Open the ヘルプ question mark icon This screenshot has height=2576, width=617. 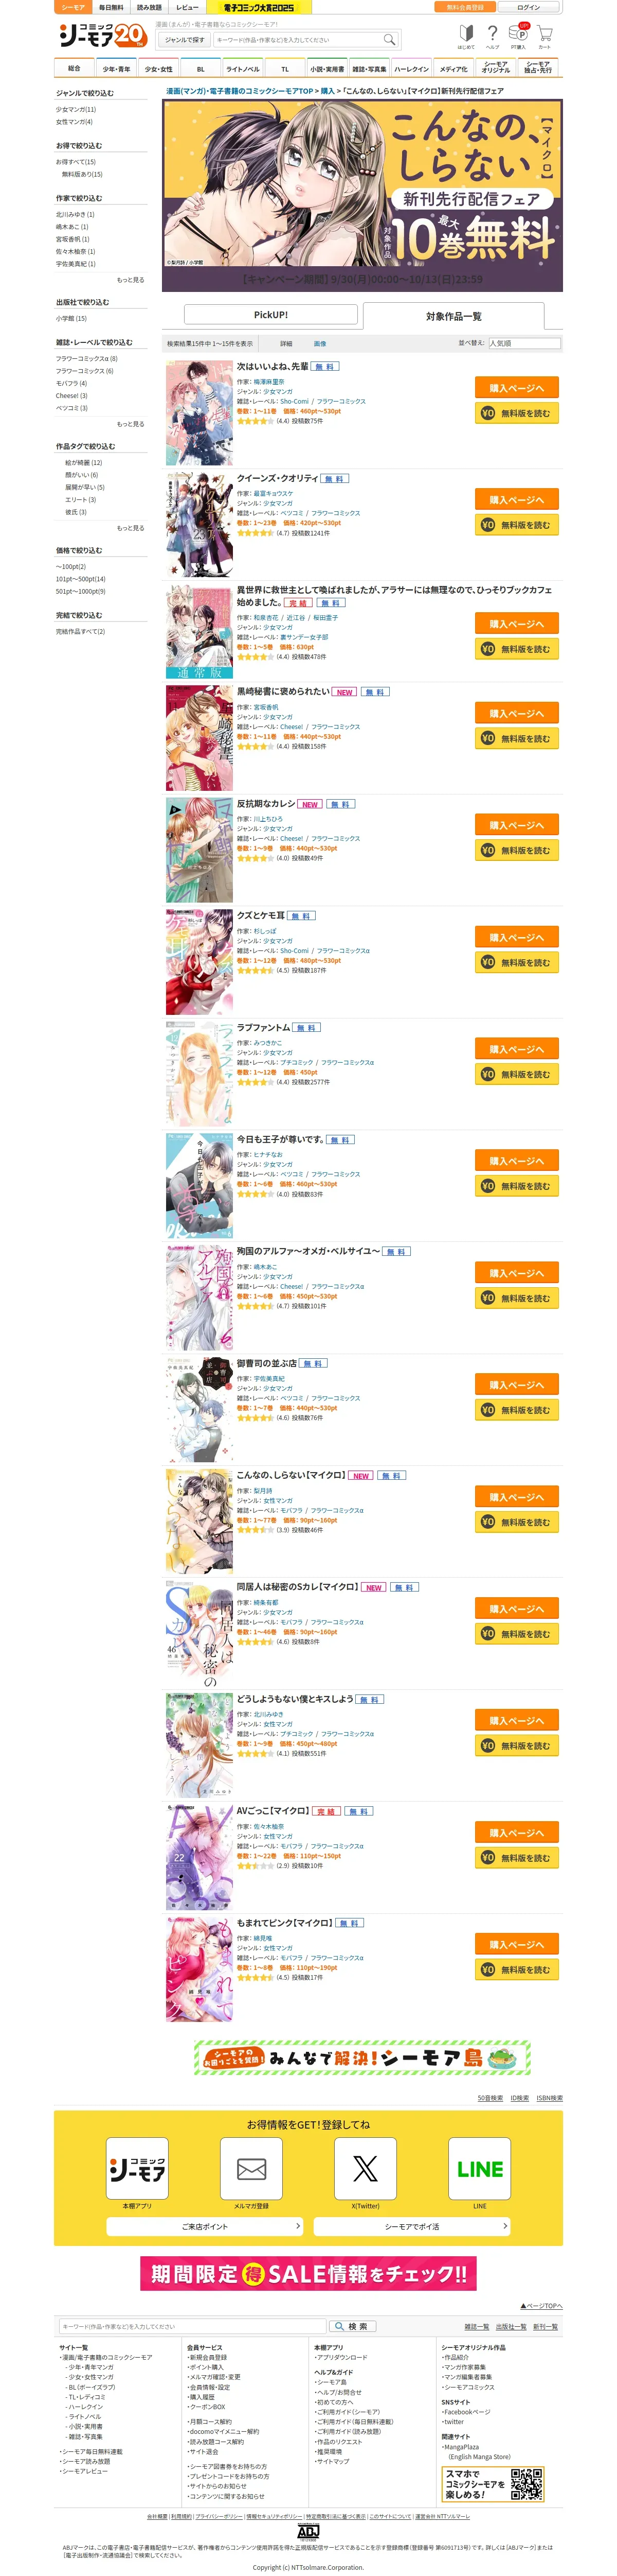[492, 36]
